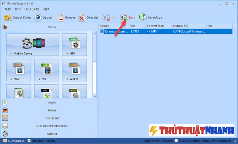Click the 'C:\FFOutput\Toi muo...' output cell

[x=189, y=31]
